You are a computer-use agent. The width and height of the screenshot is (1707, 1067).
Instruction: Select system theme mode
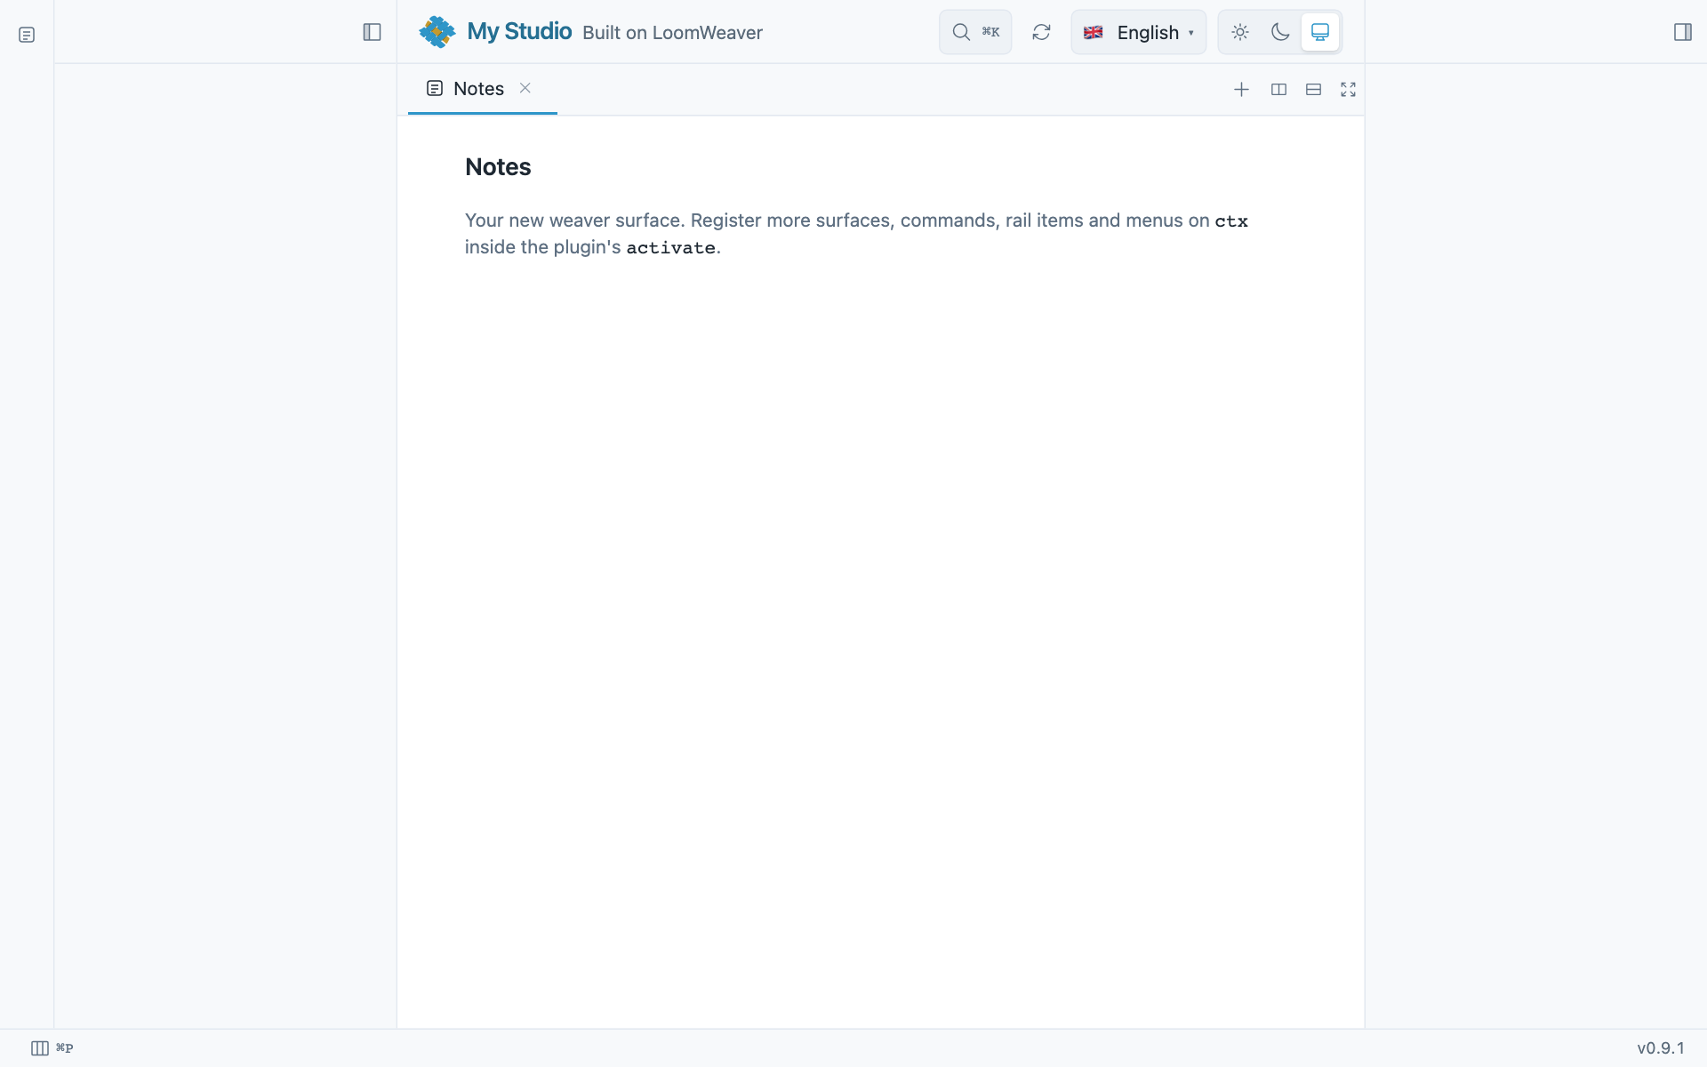click(1320, 32)
